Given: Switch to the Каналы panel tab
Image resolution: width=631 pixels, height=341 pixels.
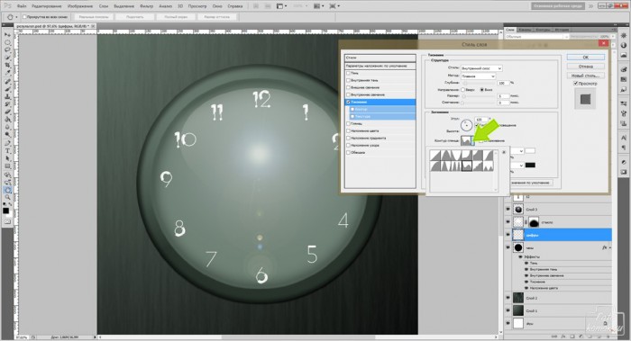Looking at the screenshot, I should click(x=525, y=30).
